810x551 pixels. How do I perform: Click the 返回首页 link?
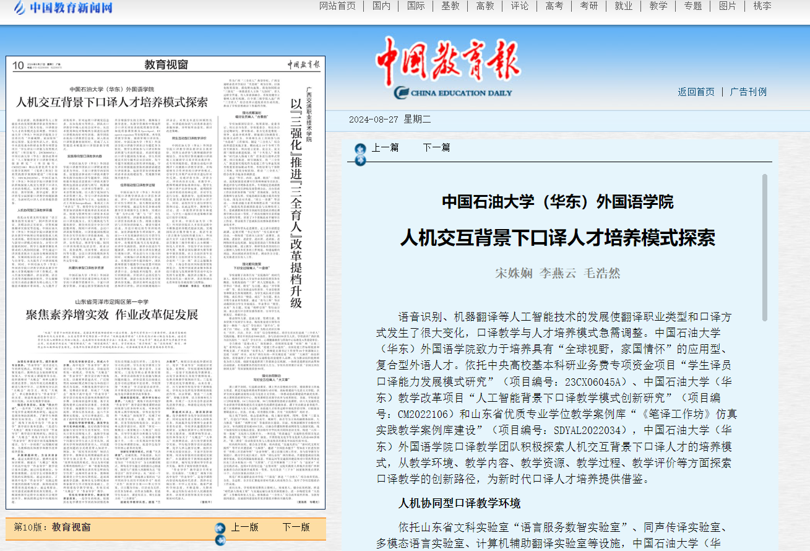pos(696,92)
